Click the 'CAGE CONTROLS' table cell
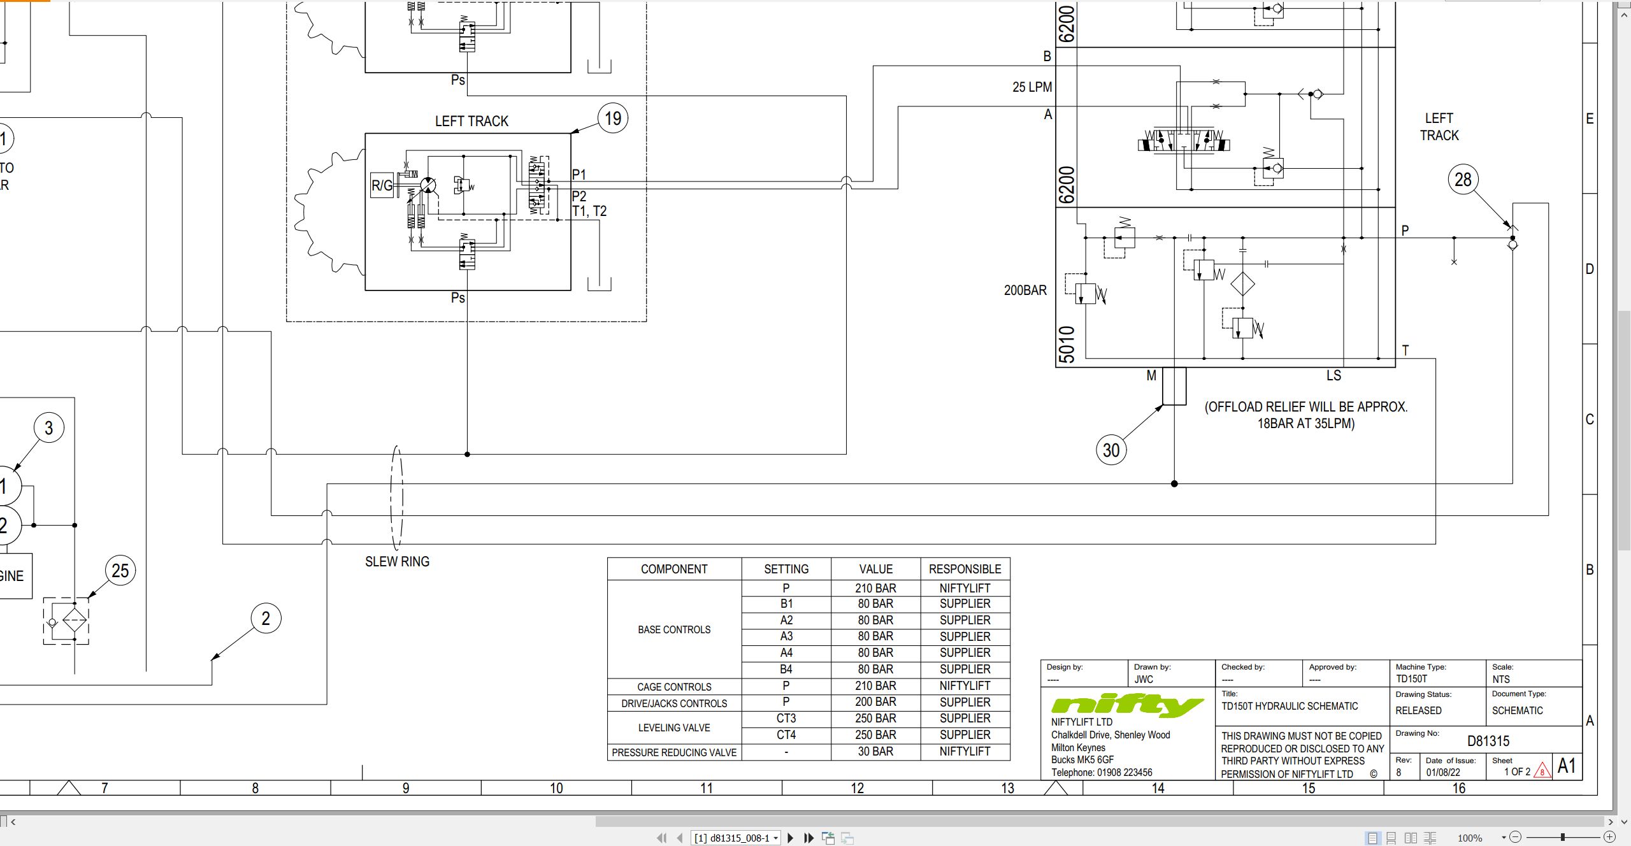This screenshot has width=1631, height=846. 674,687
